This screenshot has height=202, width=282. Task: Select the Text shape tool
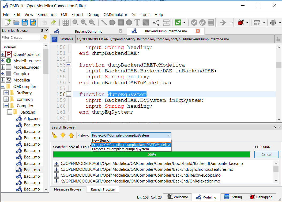click(137, 22)
